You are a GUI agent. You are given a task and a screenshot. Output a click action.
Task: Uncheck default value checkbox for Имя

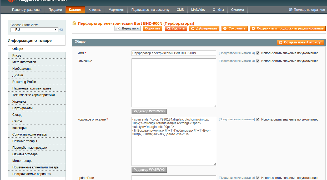pyautogui.click(x=258, y=53)
